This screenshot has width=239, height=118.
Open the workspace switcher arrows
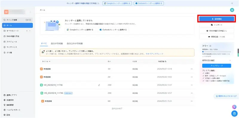30,12
